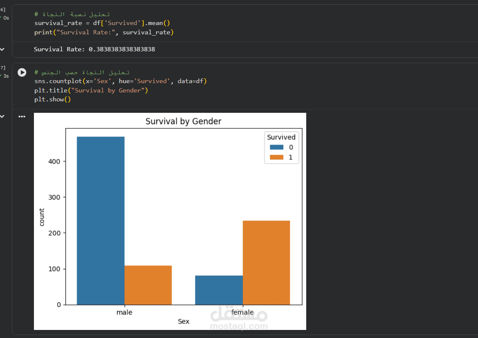This screenshot has height=338, width=478.
Task: Click the plt.title("Survival by Gender") line
Action: [x=91, y=90]
